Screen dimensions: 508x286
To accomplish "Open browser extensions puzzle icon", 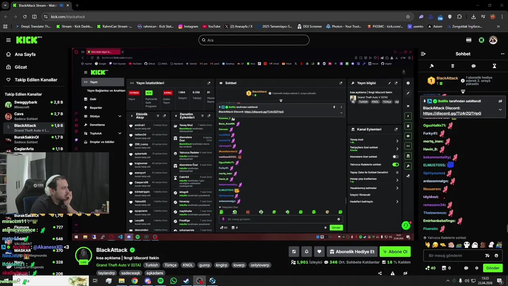I will [x=459, y=17].
